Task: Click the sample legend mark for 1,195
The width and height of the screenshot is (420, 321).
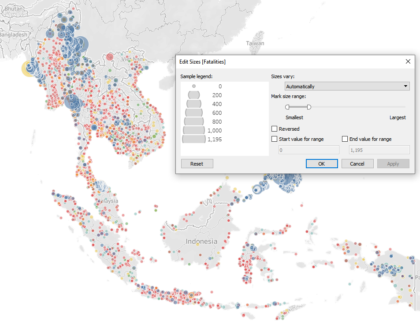Action: [x=194, y=140]
